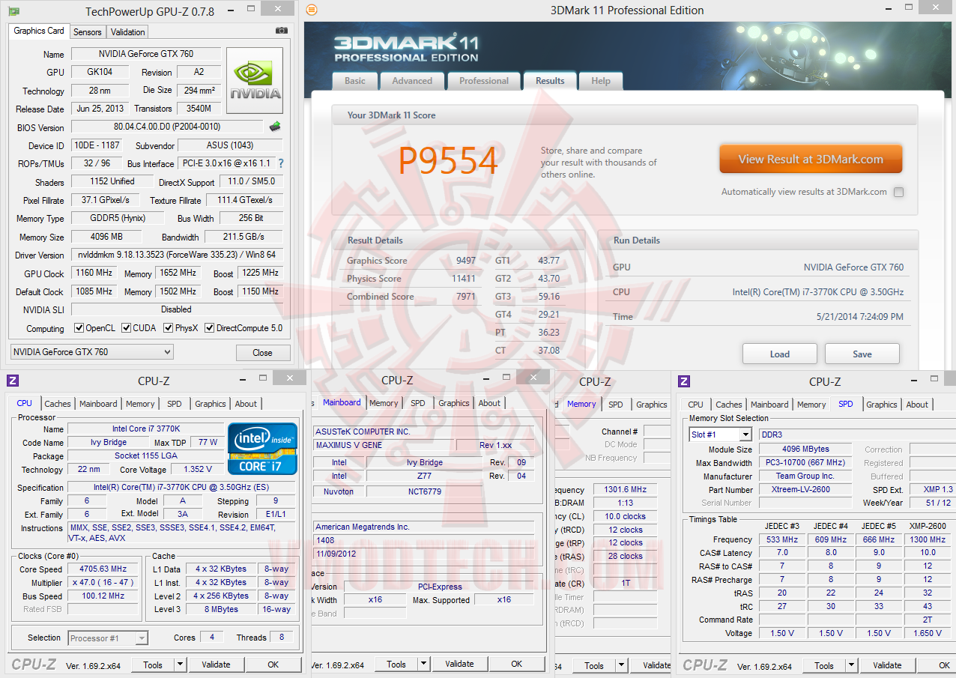956x678 pixels.
Task: Click the MAXIMUS V GENE model field
Action: point(383,445)
